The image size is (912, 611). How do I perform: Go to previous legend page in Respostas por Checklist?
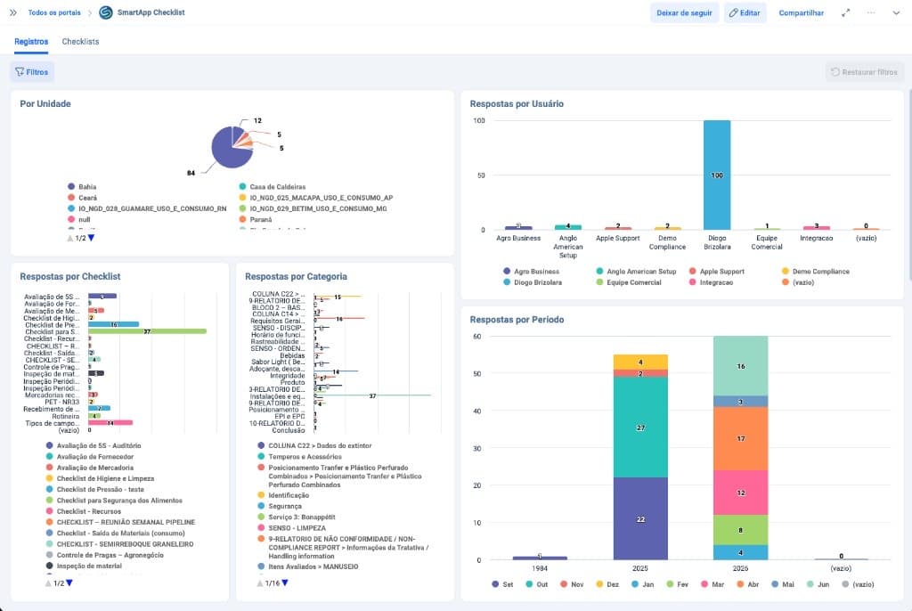[48, 582]
